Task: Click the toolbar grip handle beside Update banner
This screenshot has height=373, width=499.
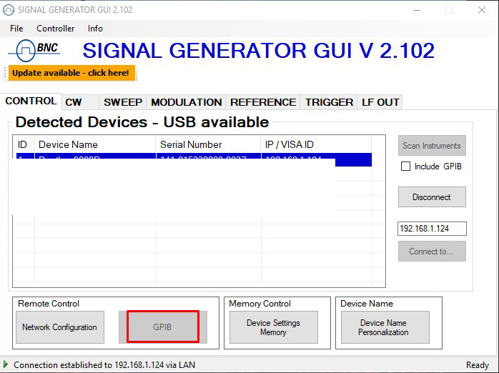Action: point(5,73)
